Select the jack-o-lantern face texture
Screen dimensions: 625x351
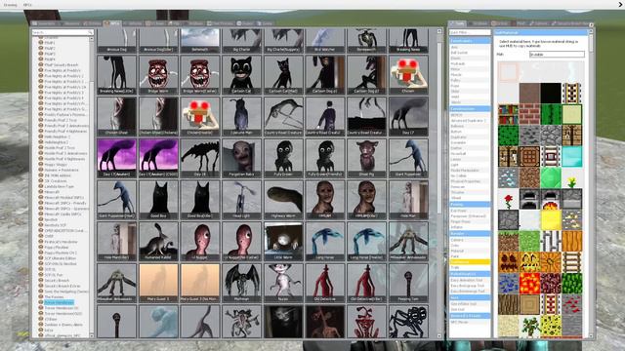pos(529,262)
